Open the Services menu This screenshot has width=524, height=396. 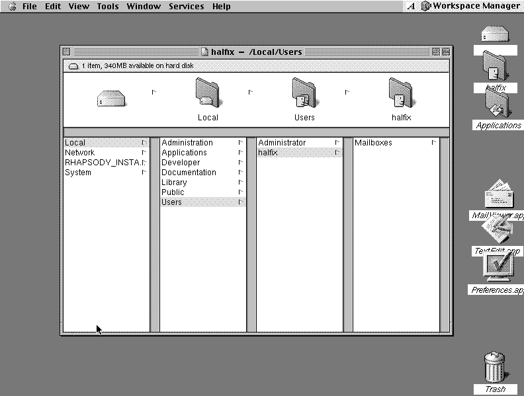[186, 6]
